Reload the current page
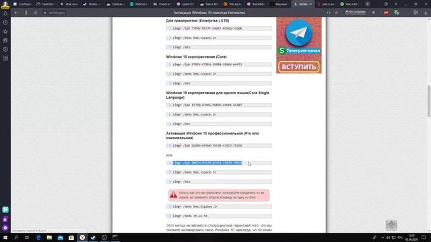Image resolution: width=431 pixels, height=242 pixels. [x=36, y=13]
